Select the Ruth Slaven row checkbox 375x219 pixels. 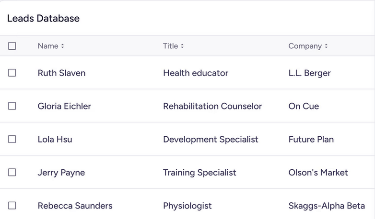(12, 73)
